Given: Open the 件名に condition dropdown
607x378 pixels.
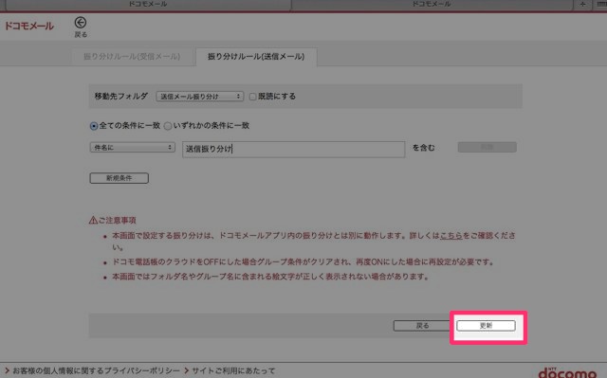Looking at the screenshot, I should (x=133, y=147).
